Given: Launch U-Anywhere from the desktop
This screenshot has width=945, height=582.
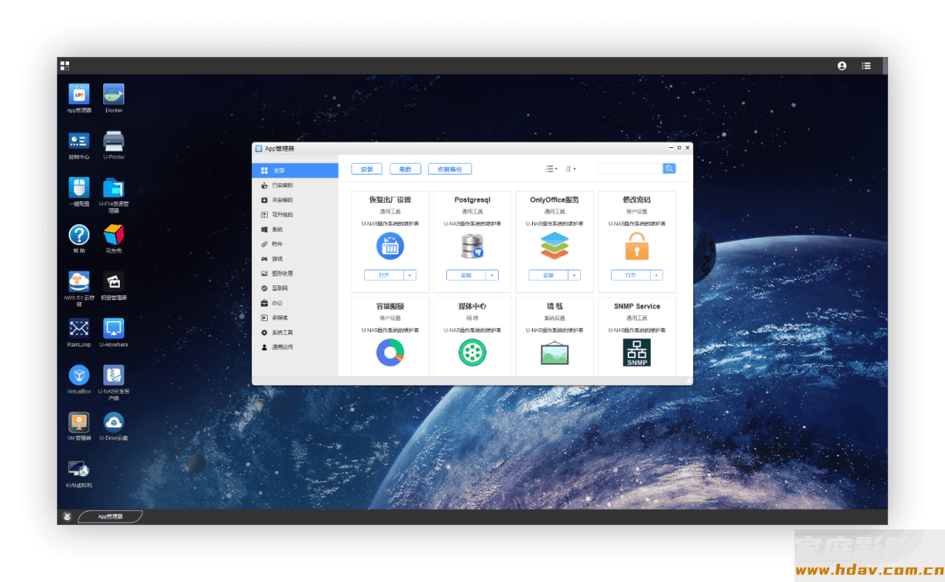Looking at the screenshot, I should pyautogui.click(x=114, y=328).
